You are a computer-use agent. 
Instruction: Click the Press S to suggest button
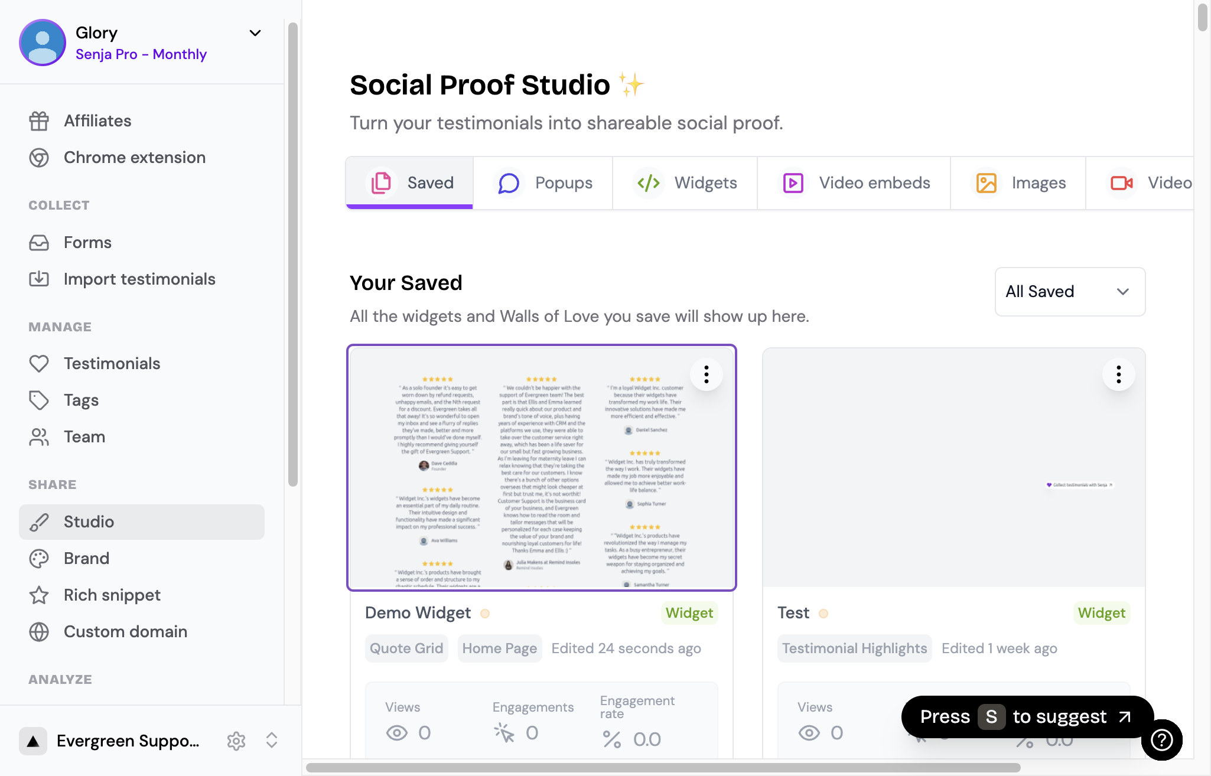[x=1027, y=717]
